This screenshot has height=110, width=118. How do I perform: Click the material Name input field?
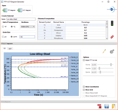21,19
